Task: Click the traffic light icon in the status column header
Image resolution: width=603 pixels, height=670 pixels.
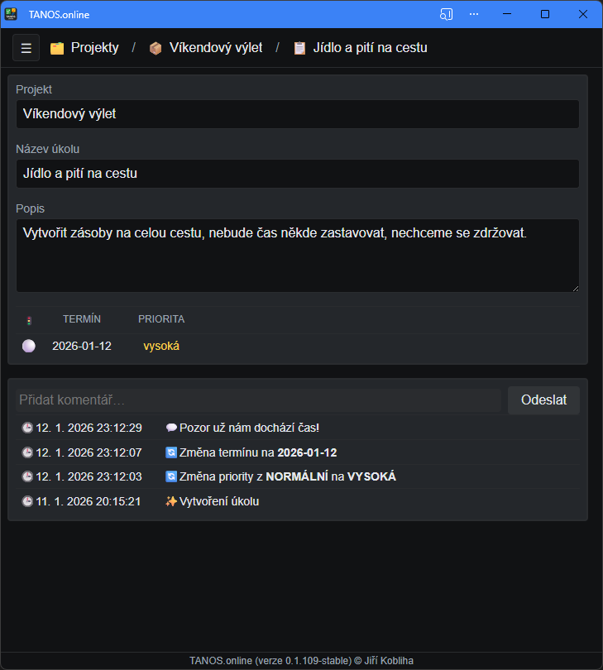Action: point(30,318)
